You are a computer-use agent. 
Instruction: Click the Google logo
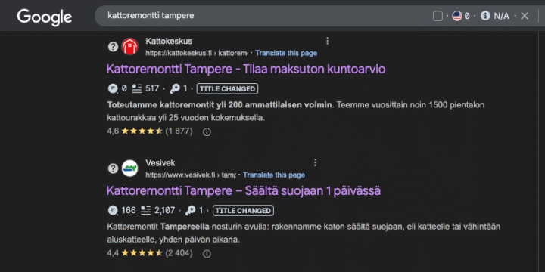[x=45, y=17]
